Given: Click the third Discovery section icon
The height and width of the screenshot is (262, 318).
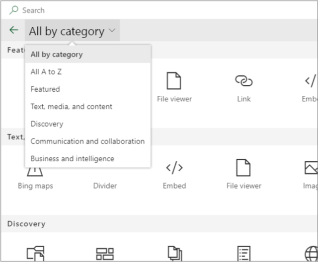Looking at the screenshot, I should pos(174,254).
